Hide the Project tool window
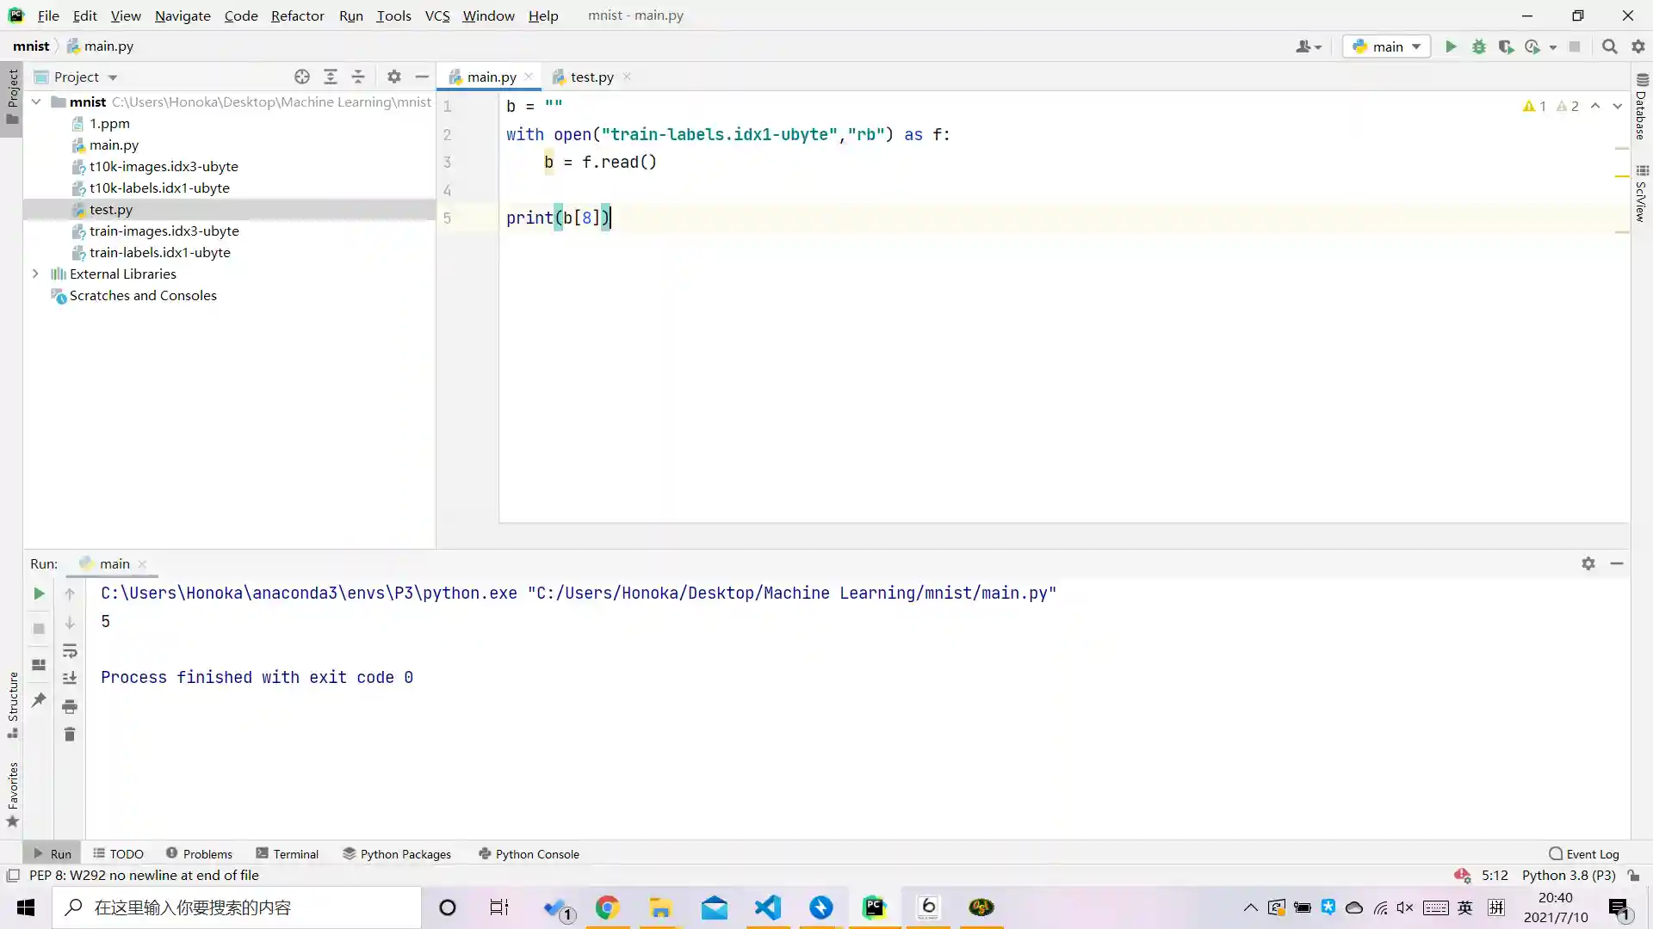This screenshot has height=929, width=1653. pyautogui.click(x=422, y=77)
